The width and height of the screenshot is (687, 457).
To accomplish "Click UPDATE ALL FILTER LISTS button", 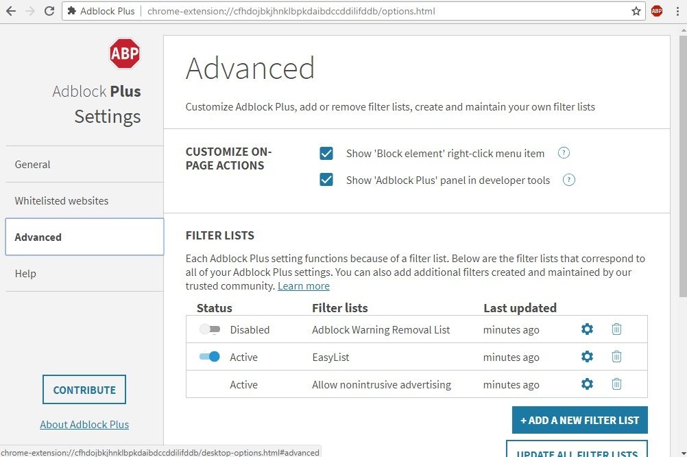I will pos(577,449).
